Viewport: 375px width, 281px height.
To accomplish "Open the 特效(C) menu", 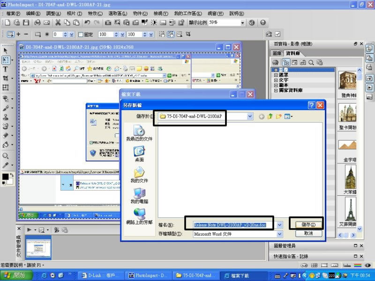I will pyautogui.click(x=95, y=14).
